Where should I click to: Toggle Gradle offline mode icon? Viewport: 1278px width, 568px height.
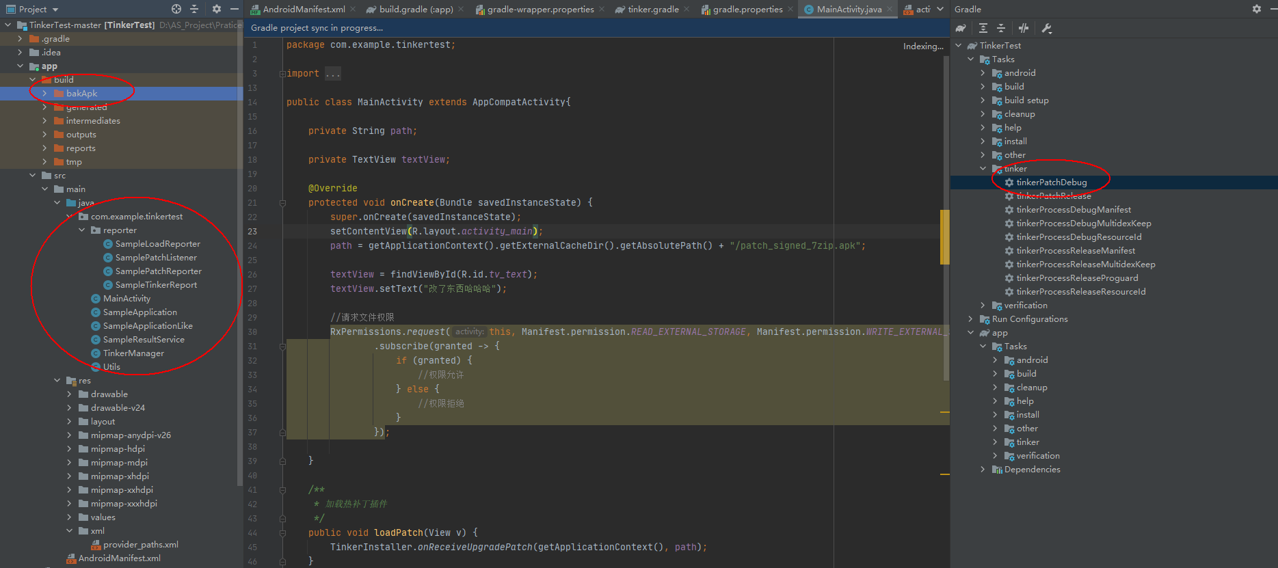1024,28
